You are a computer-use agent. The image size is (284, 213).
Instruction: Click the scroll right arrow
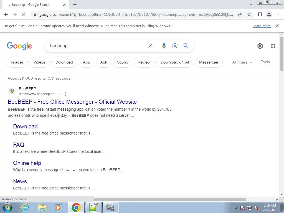tap(277, 199)
